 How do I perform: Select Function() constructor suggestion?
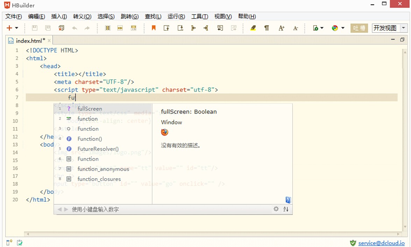pos(103,139)
